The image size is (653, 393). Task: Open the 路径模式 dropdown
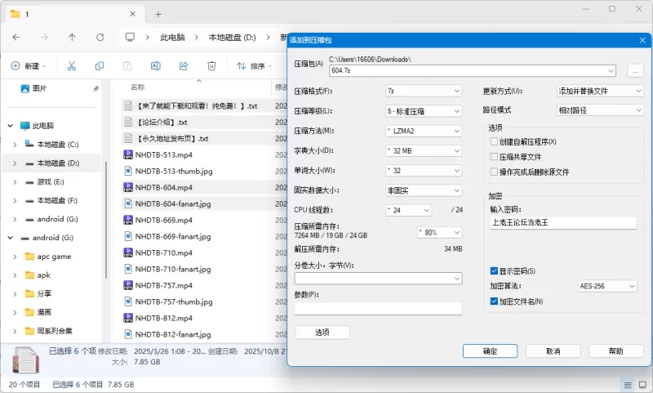click(600, 110)
